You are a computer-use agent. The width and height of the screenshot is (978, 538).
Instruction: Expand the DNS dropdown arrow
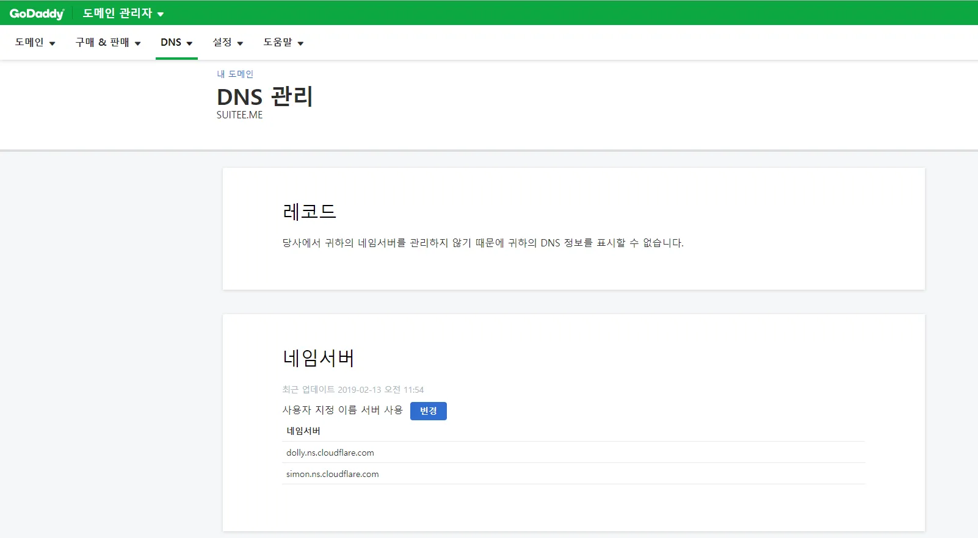click(189, 43)
